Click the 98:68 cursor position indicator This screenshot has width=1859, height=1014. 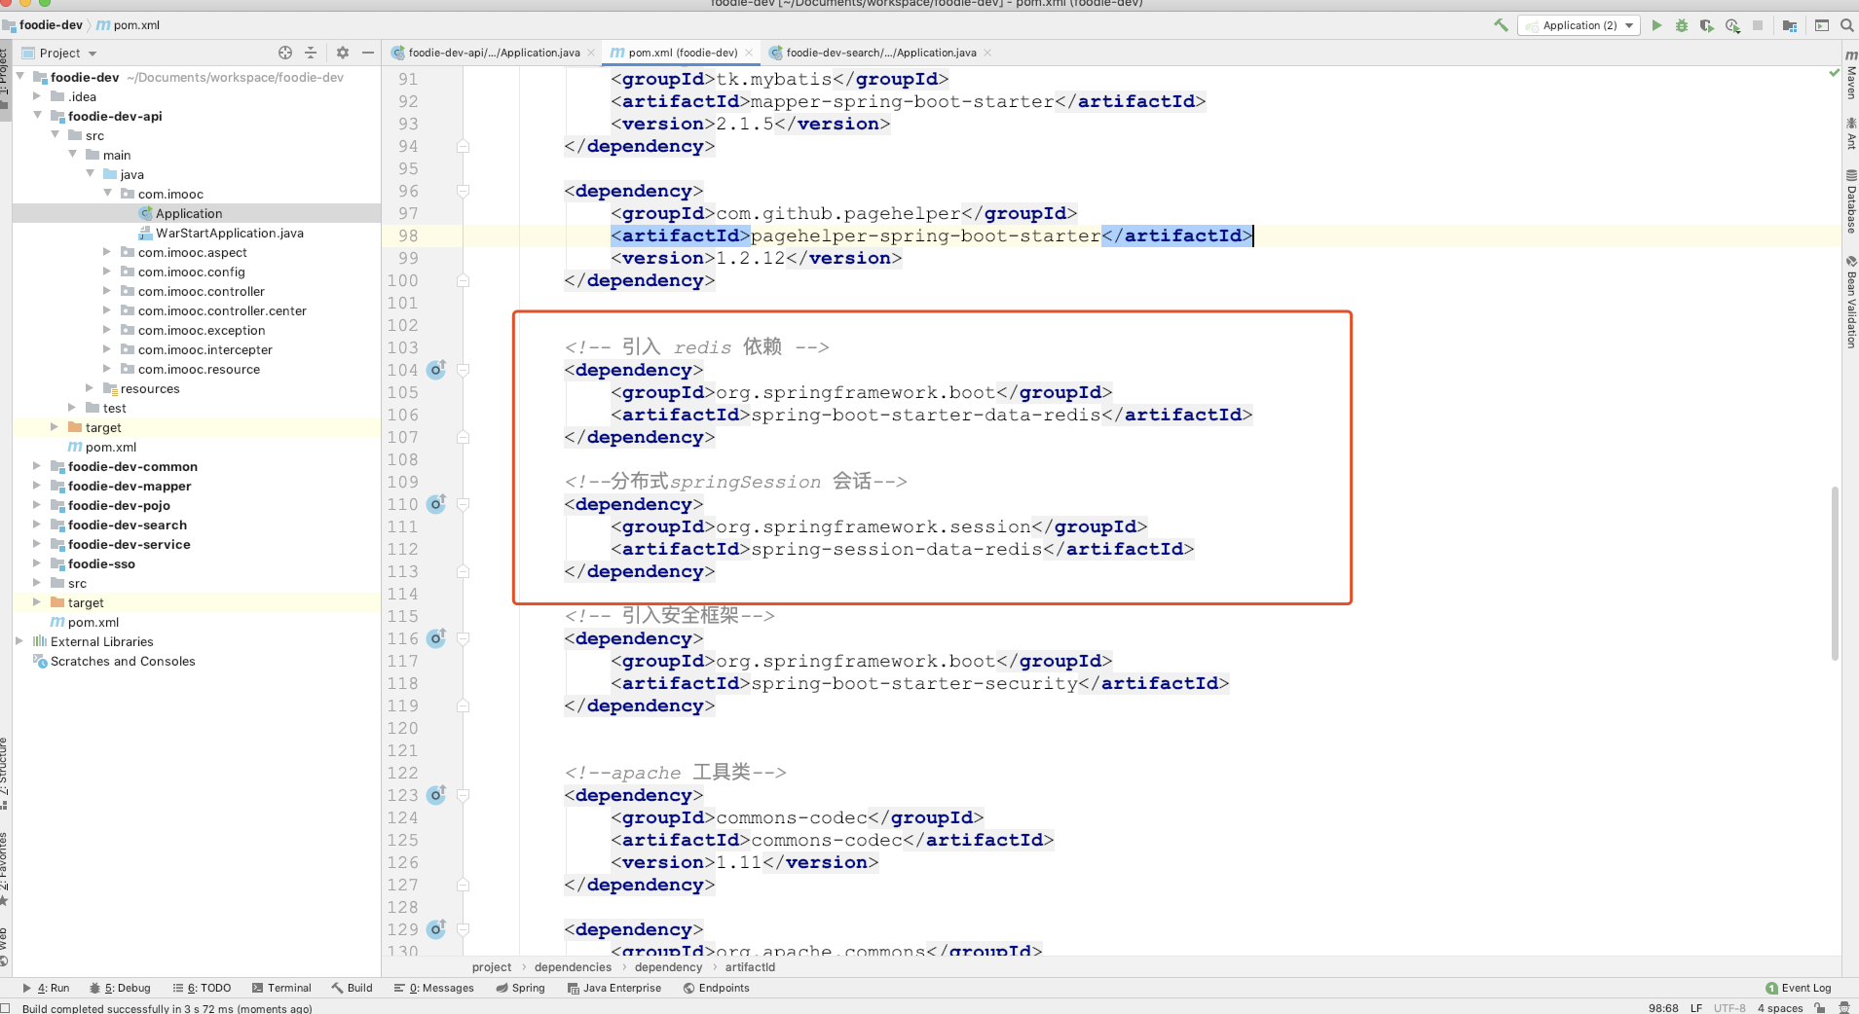1663,1008
